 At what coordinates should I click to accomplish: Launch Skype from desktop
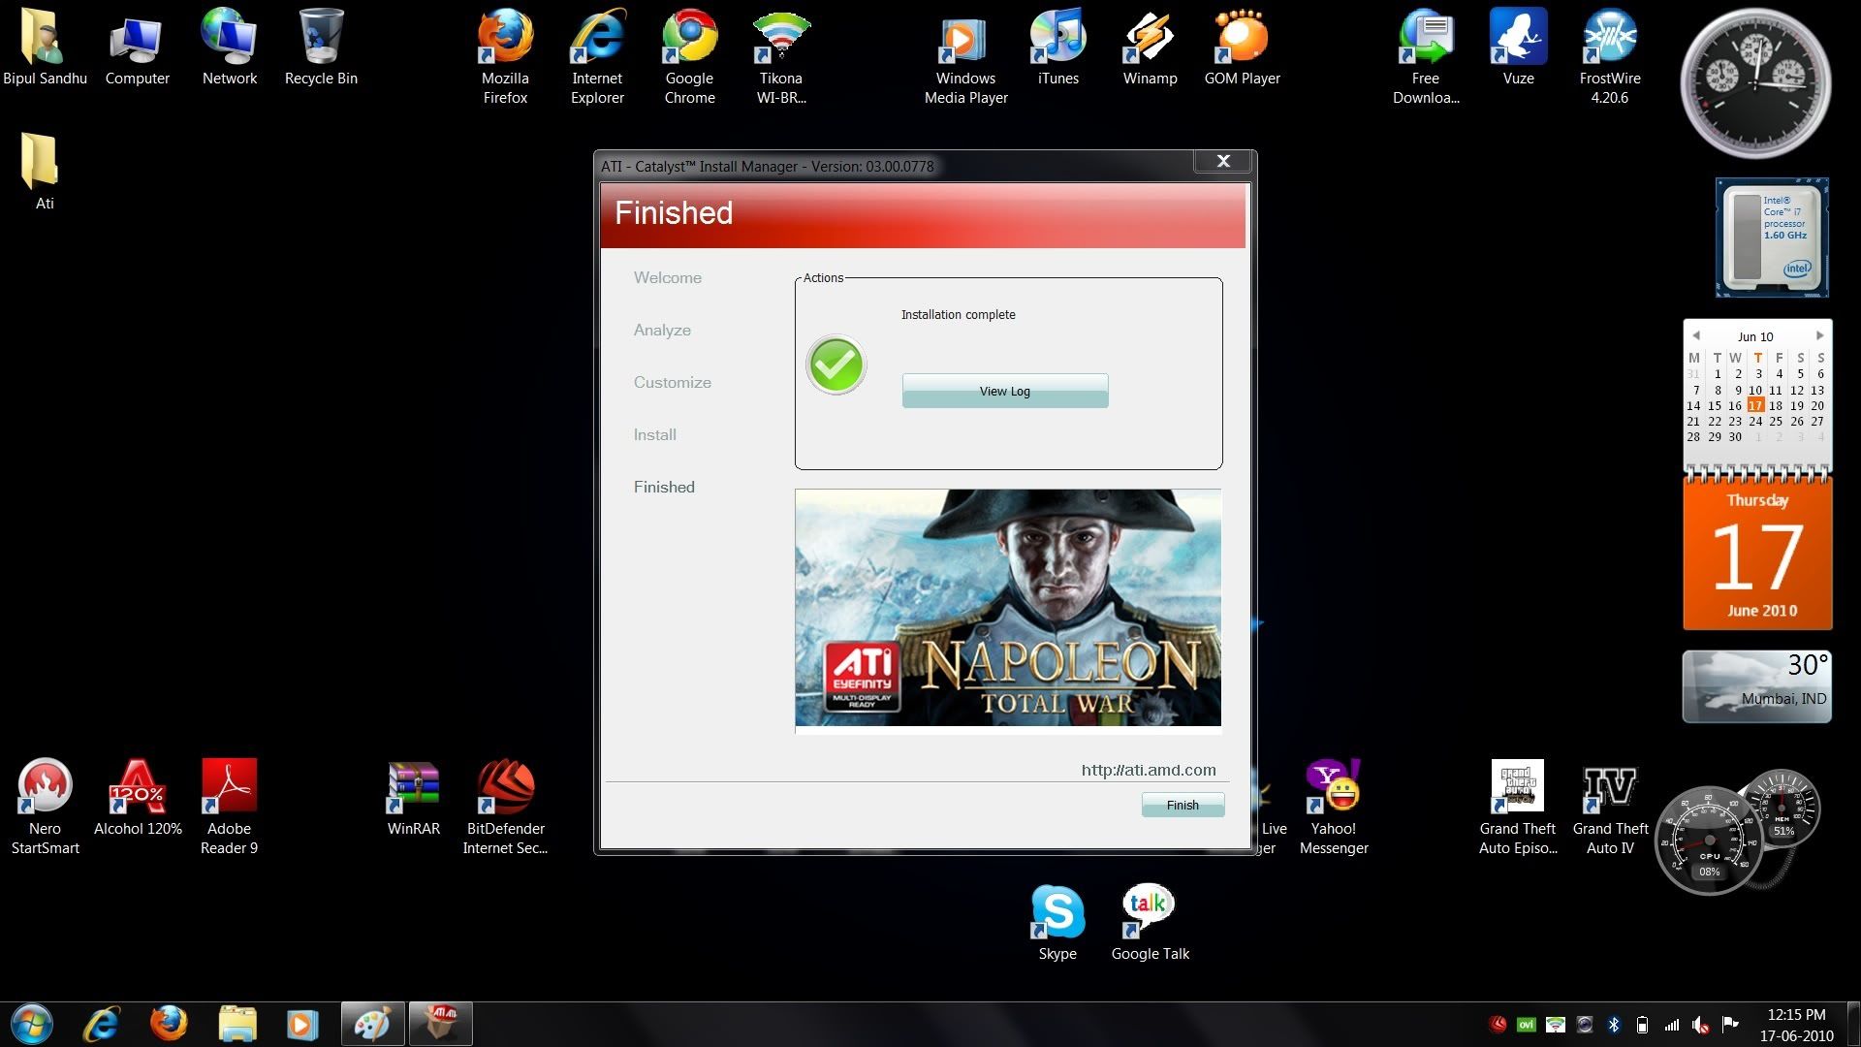point(1057,922)
